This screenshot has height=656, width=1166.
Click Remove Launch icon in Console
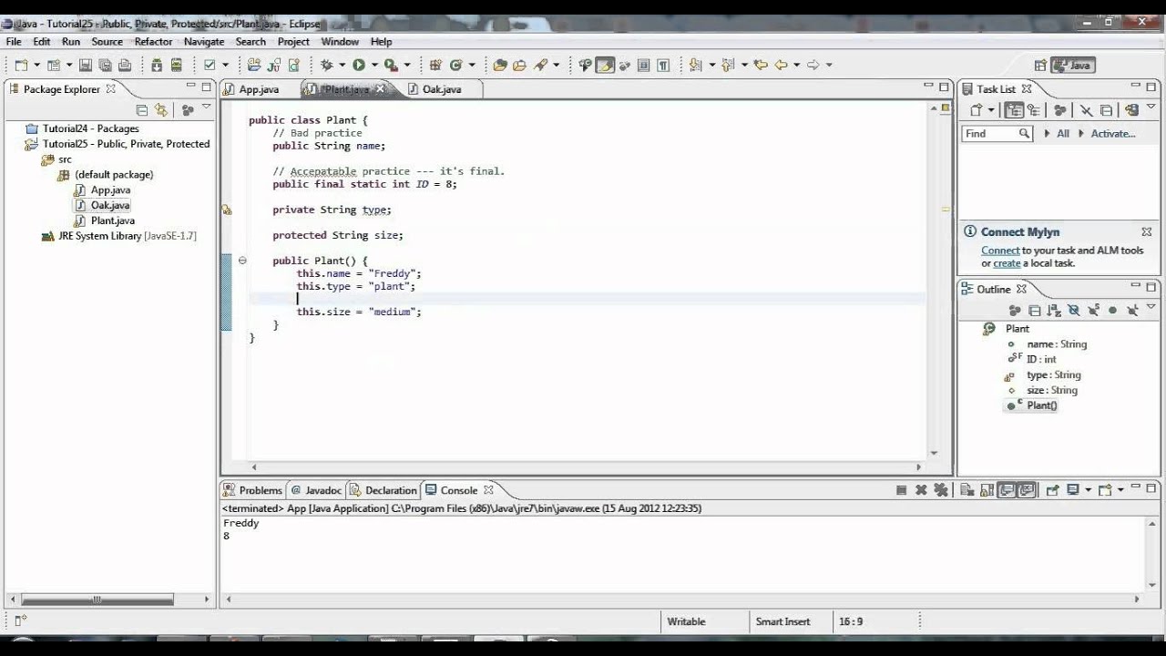click(921, 490)
